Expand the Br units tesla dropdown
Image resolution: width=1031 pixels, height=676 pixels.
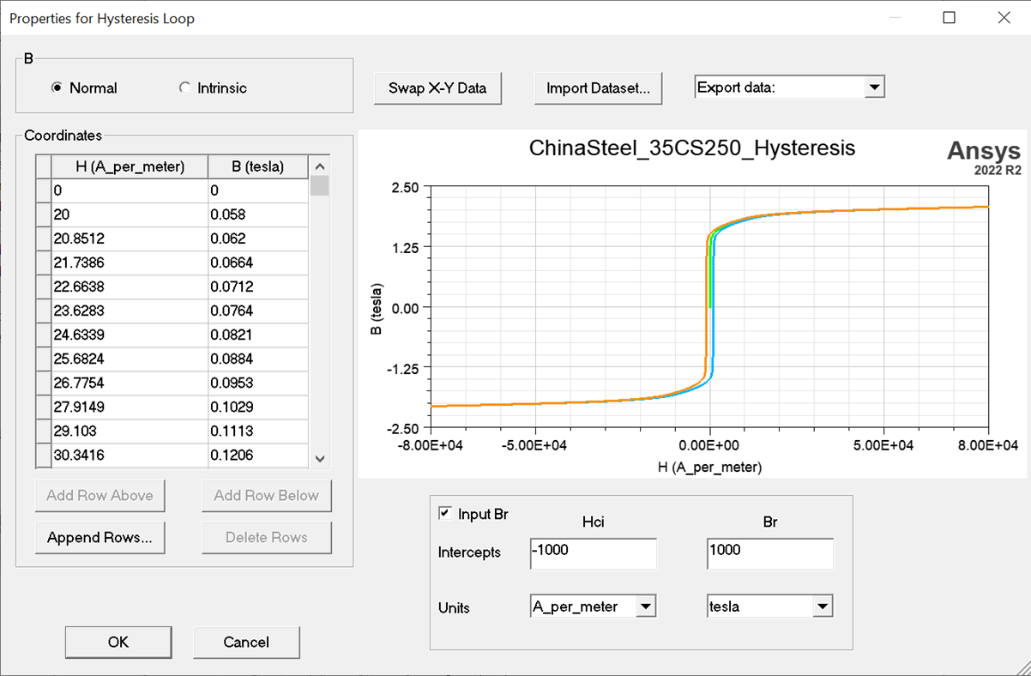pos(823,607)
